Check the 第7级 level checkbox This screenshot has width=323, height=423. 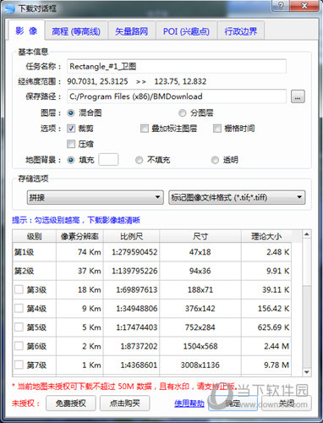(19, 365)
